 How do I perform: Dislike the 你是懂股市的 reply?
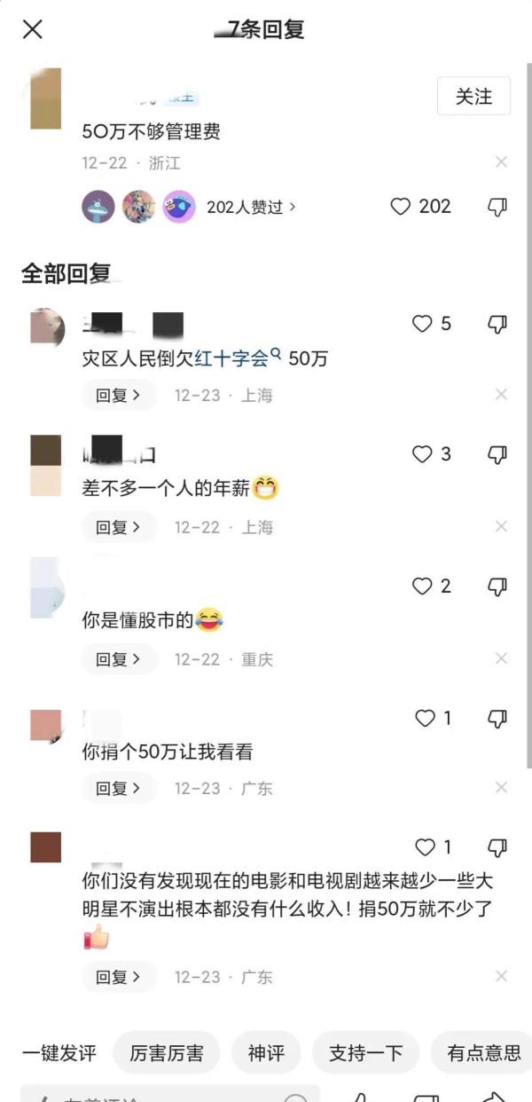point(497,586)
